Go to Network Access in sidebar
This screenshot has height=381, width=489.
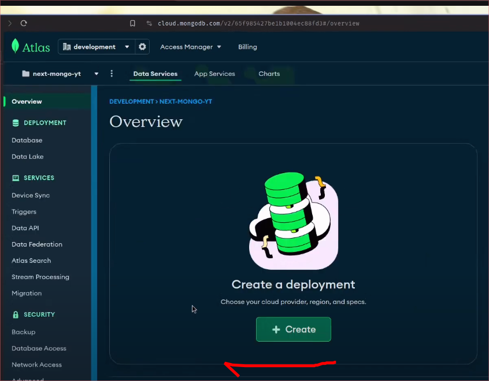pos(36,365)
